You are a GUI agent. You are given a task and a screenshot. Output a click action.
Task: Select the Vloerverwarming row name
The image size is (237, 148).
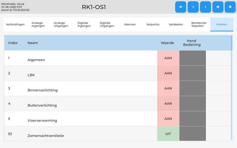[42, 120]
